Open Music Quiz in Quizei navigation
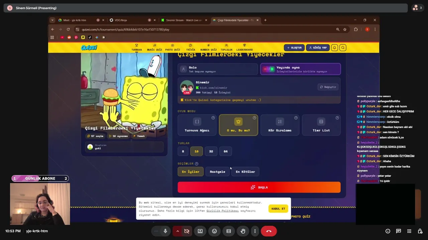 coord(154,48)
